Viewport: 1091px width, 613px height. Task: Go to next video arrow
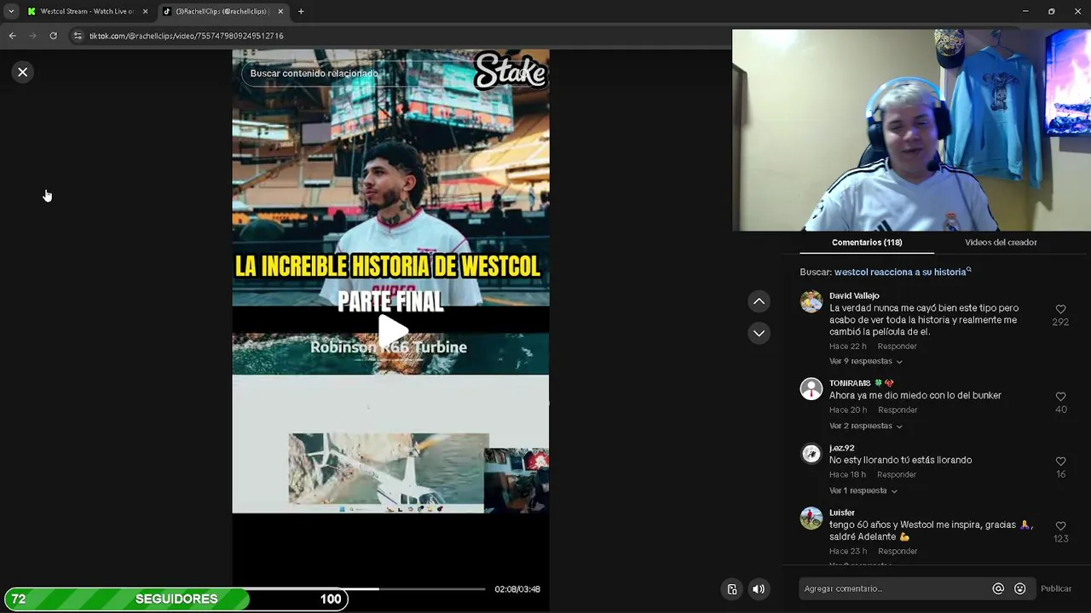point(759,333)
